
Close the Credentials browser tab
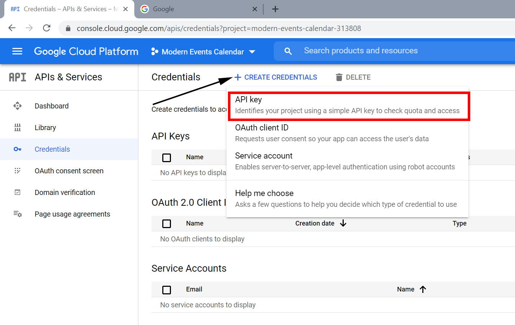click(x=126, y=9)
